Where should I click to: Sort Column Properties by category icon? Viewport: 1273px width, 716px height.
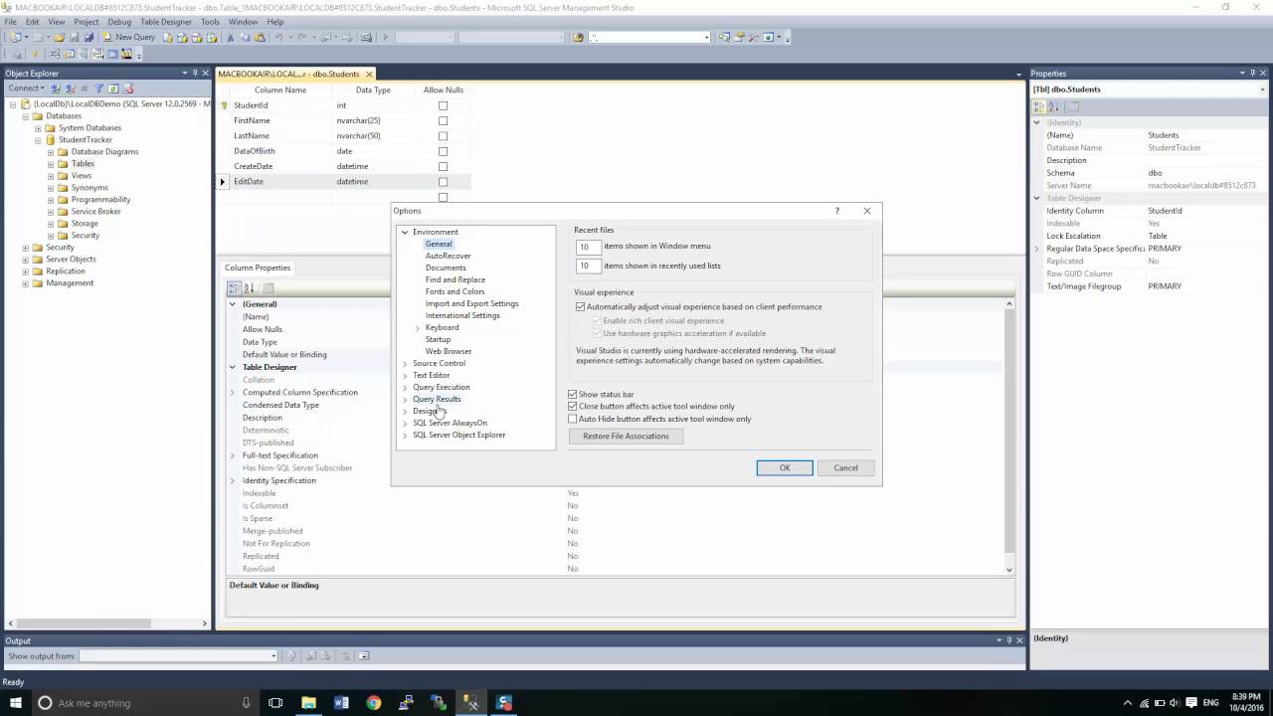pos(235,288)
